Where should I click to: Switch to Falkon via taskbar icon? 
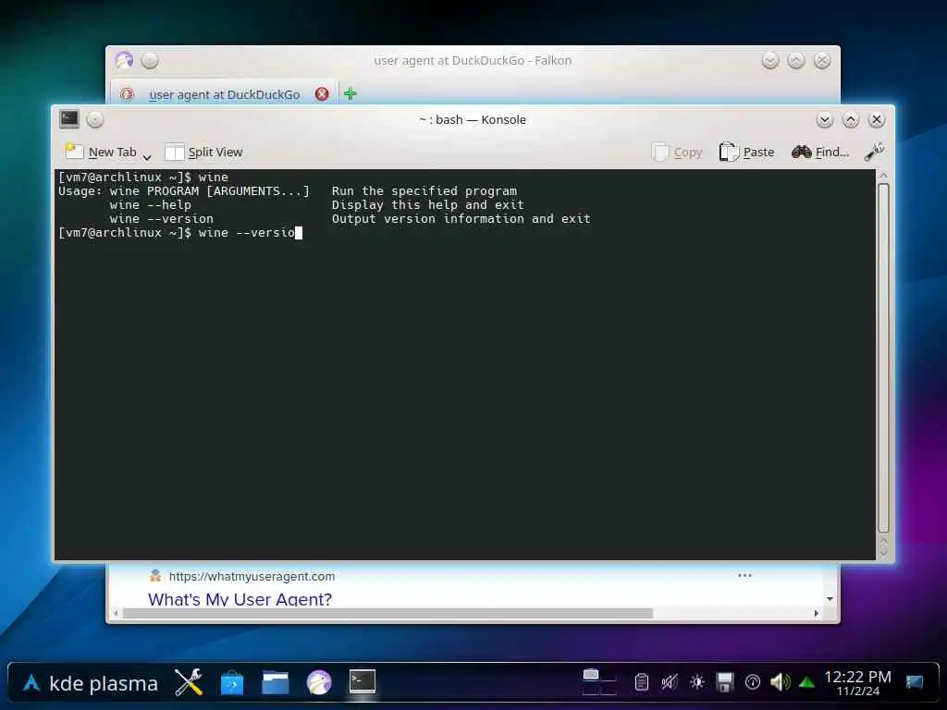click(x=319, y=683)
